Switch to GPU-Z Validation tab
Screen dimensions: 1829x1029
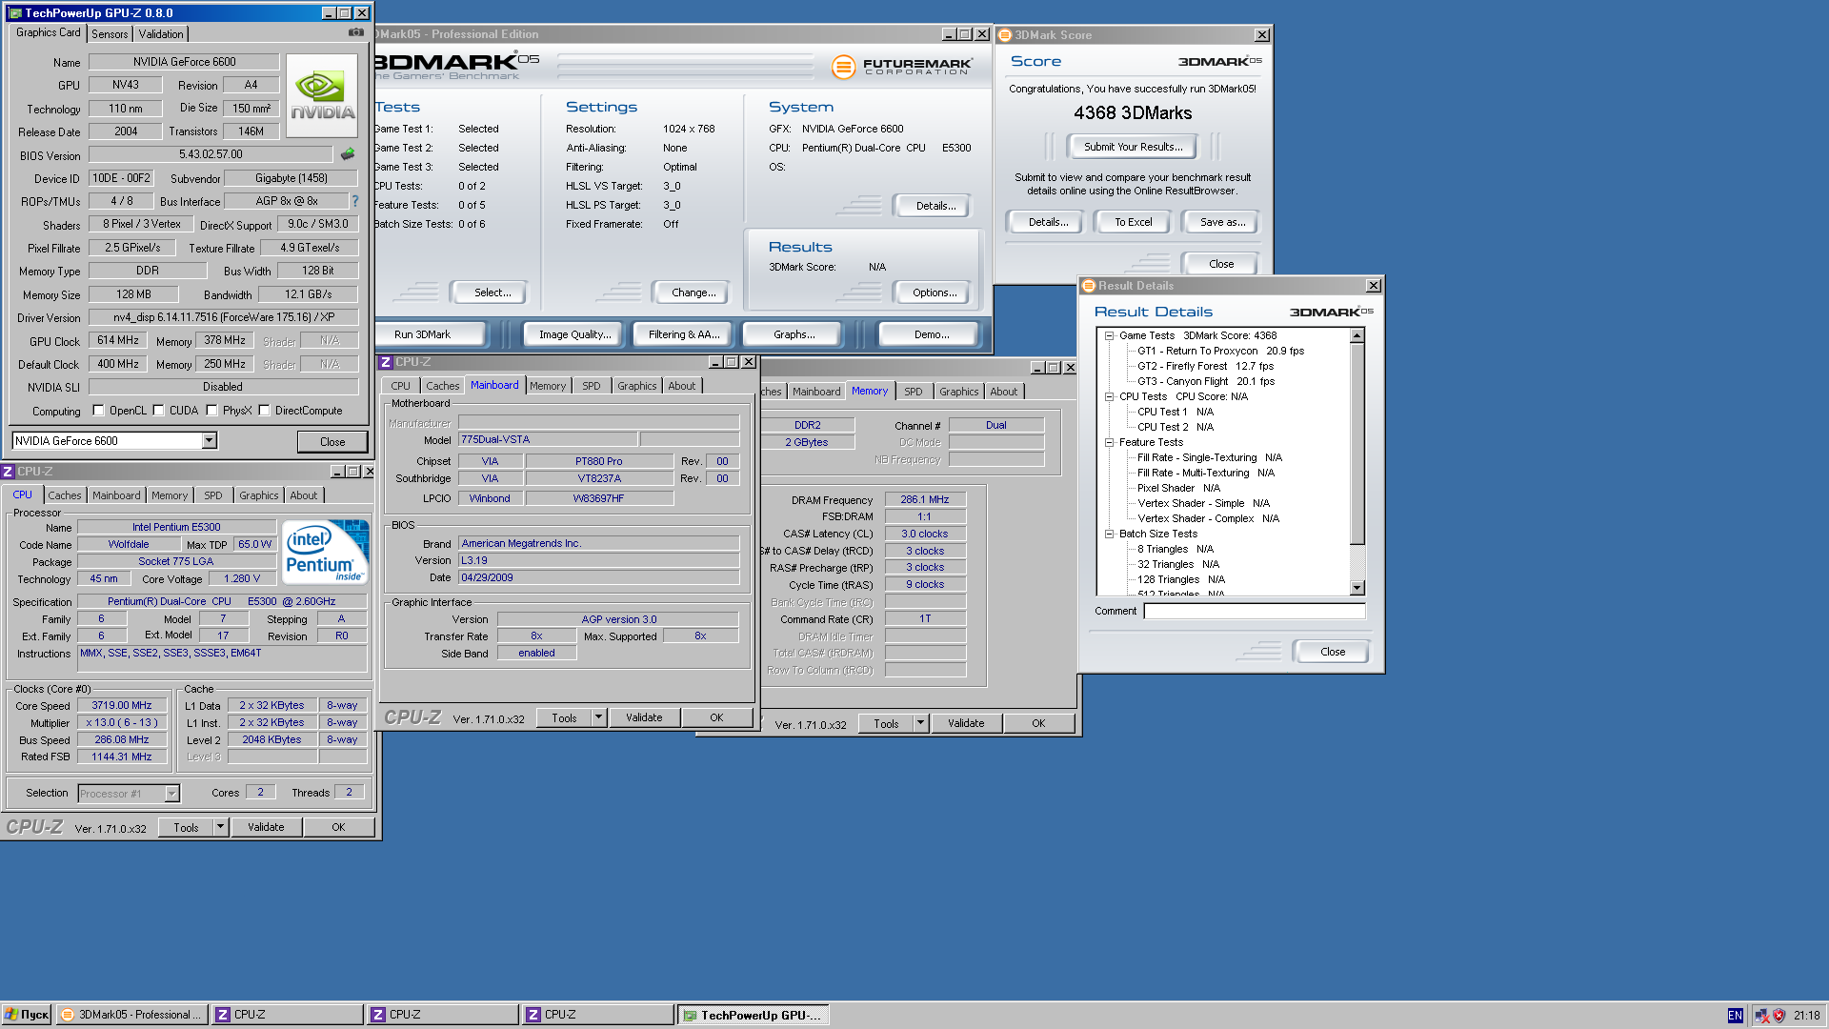click(161, 34)
